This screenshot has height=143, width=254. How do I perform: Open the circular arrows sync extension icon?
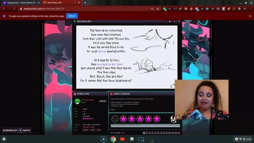pyautogui.click(x=239, y=9)
